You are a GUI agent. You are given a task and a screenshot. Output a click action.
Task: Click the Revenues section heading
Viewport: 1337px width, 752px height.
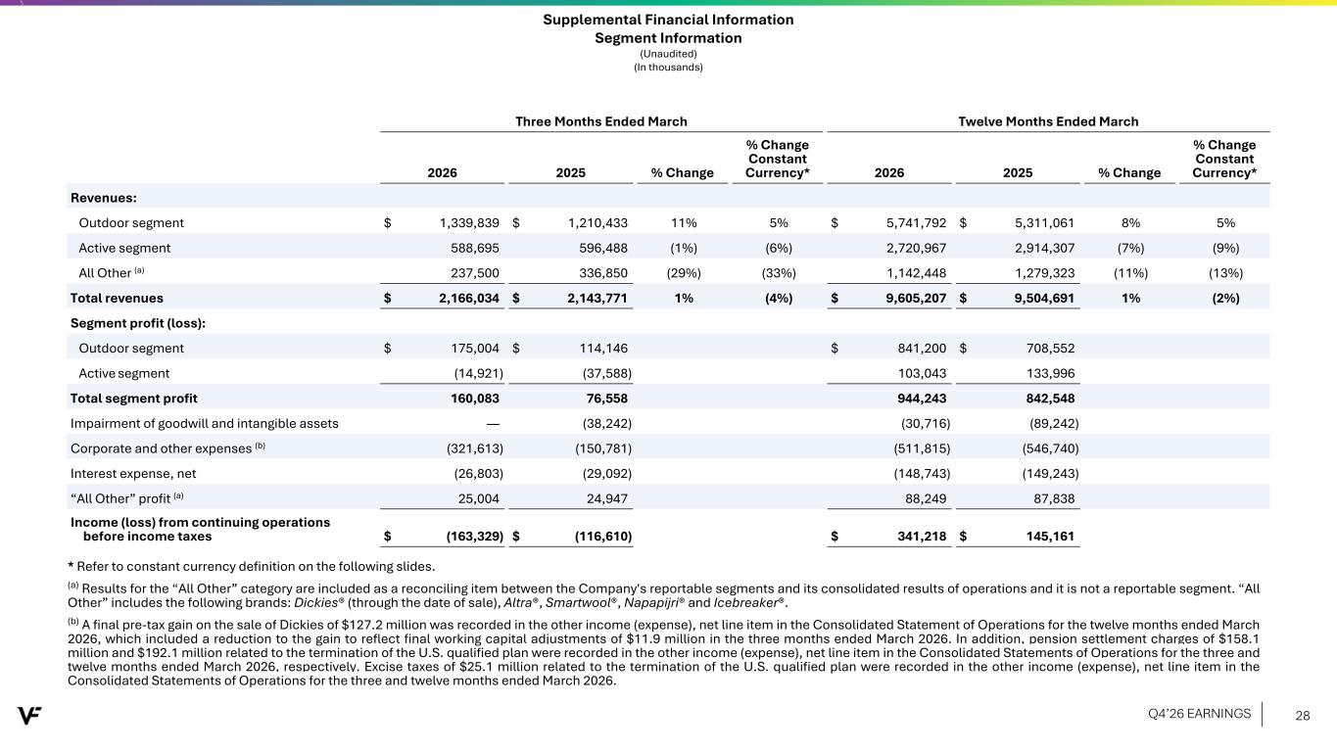[x=103, y=197]
